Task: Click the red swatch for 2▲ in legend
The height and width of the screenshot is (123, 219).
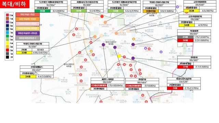Action: click(x=8, y=50)
